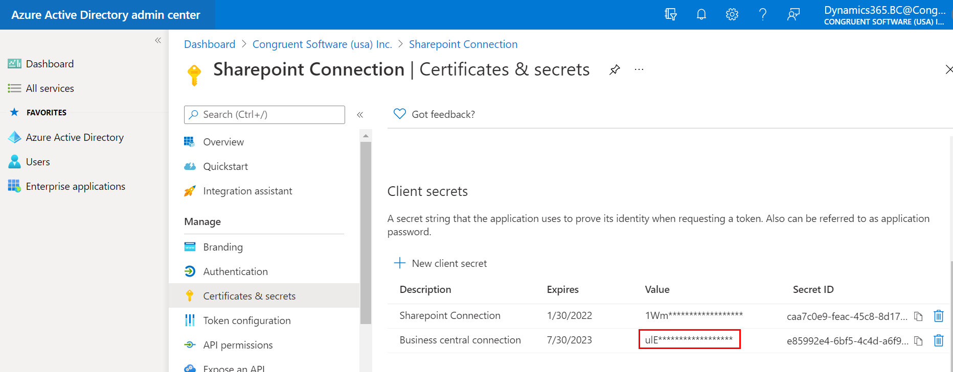Open the notifications bell
The image size is (953, 372).
tap(701, 14)
